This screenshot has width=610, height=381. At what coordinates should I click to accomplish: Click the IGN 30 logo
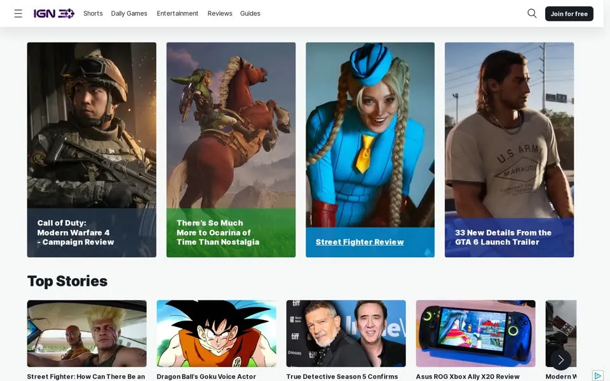[53, 13]
